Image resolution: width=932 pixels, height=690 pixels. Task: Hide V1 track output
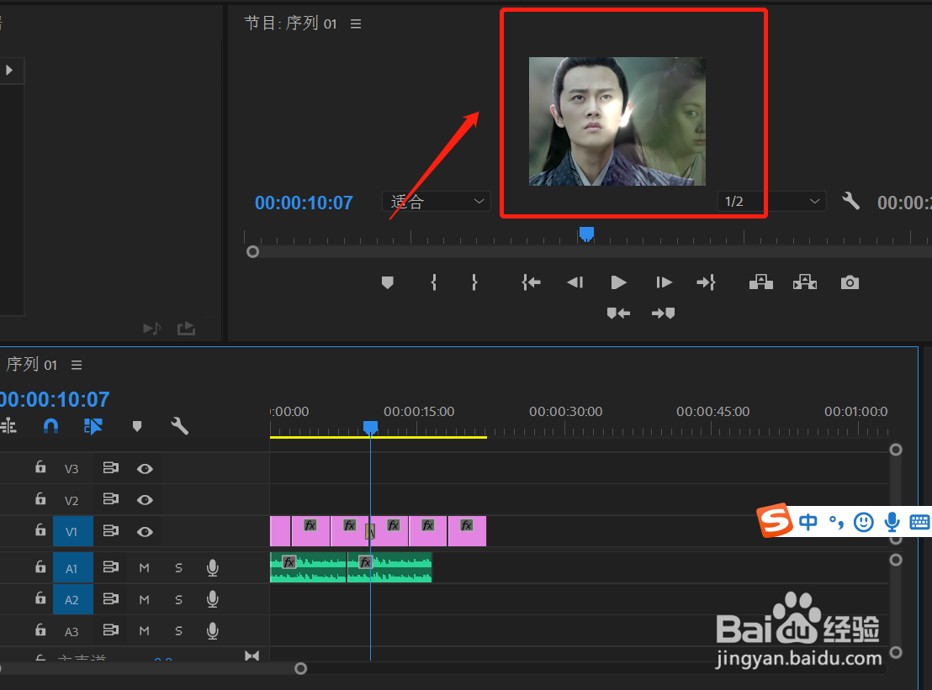click(145, 531)
